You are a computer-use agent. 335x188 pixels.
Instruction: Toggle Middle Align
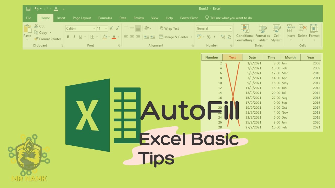click(132, 28)
